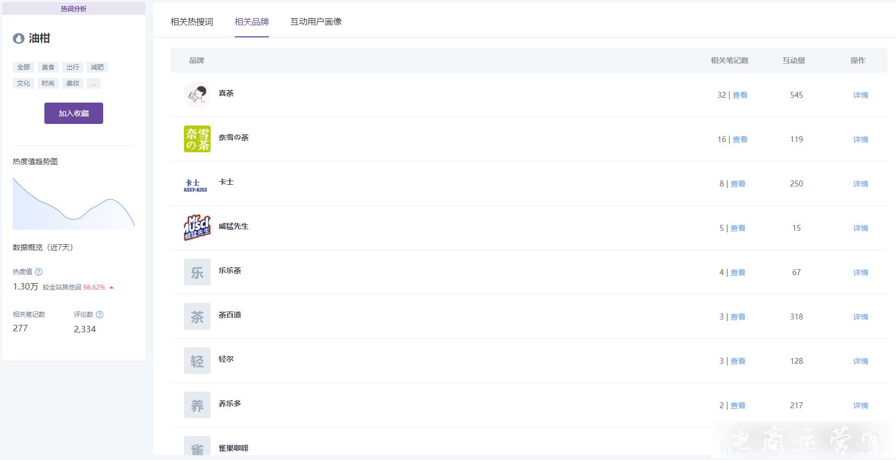896x460 pixels.
Task: Expand more category tags via ellipsis
Action: [x=94, y=83]
